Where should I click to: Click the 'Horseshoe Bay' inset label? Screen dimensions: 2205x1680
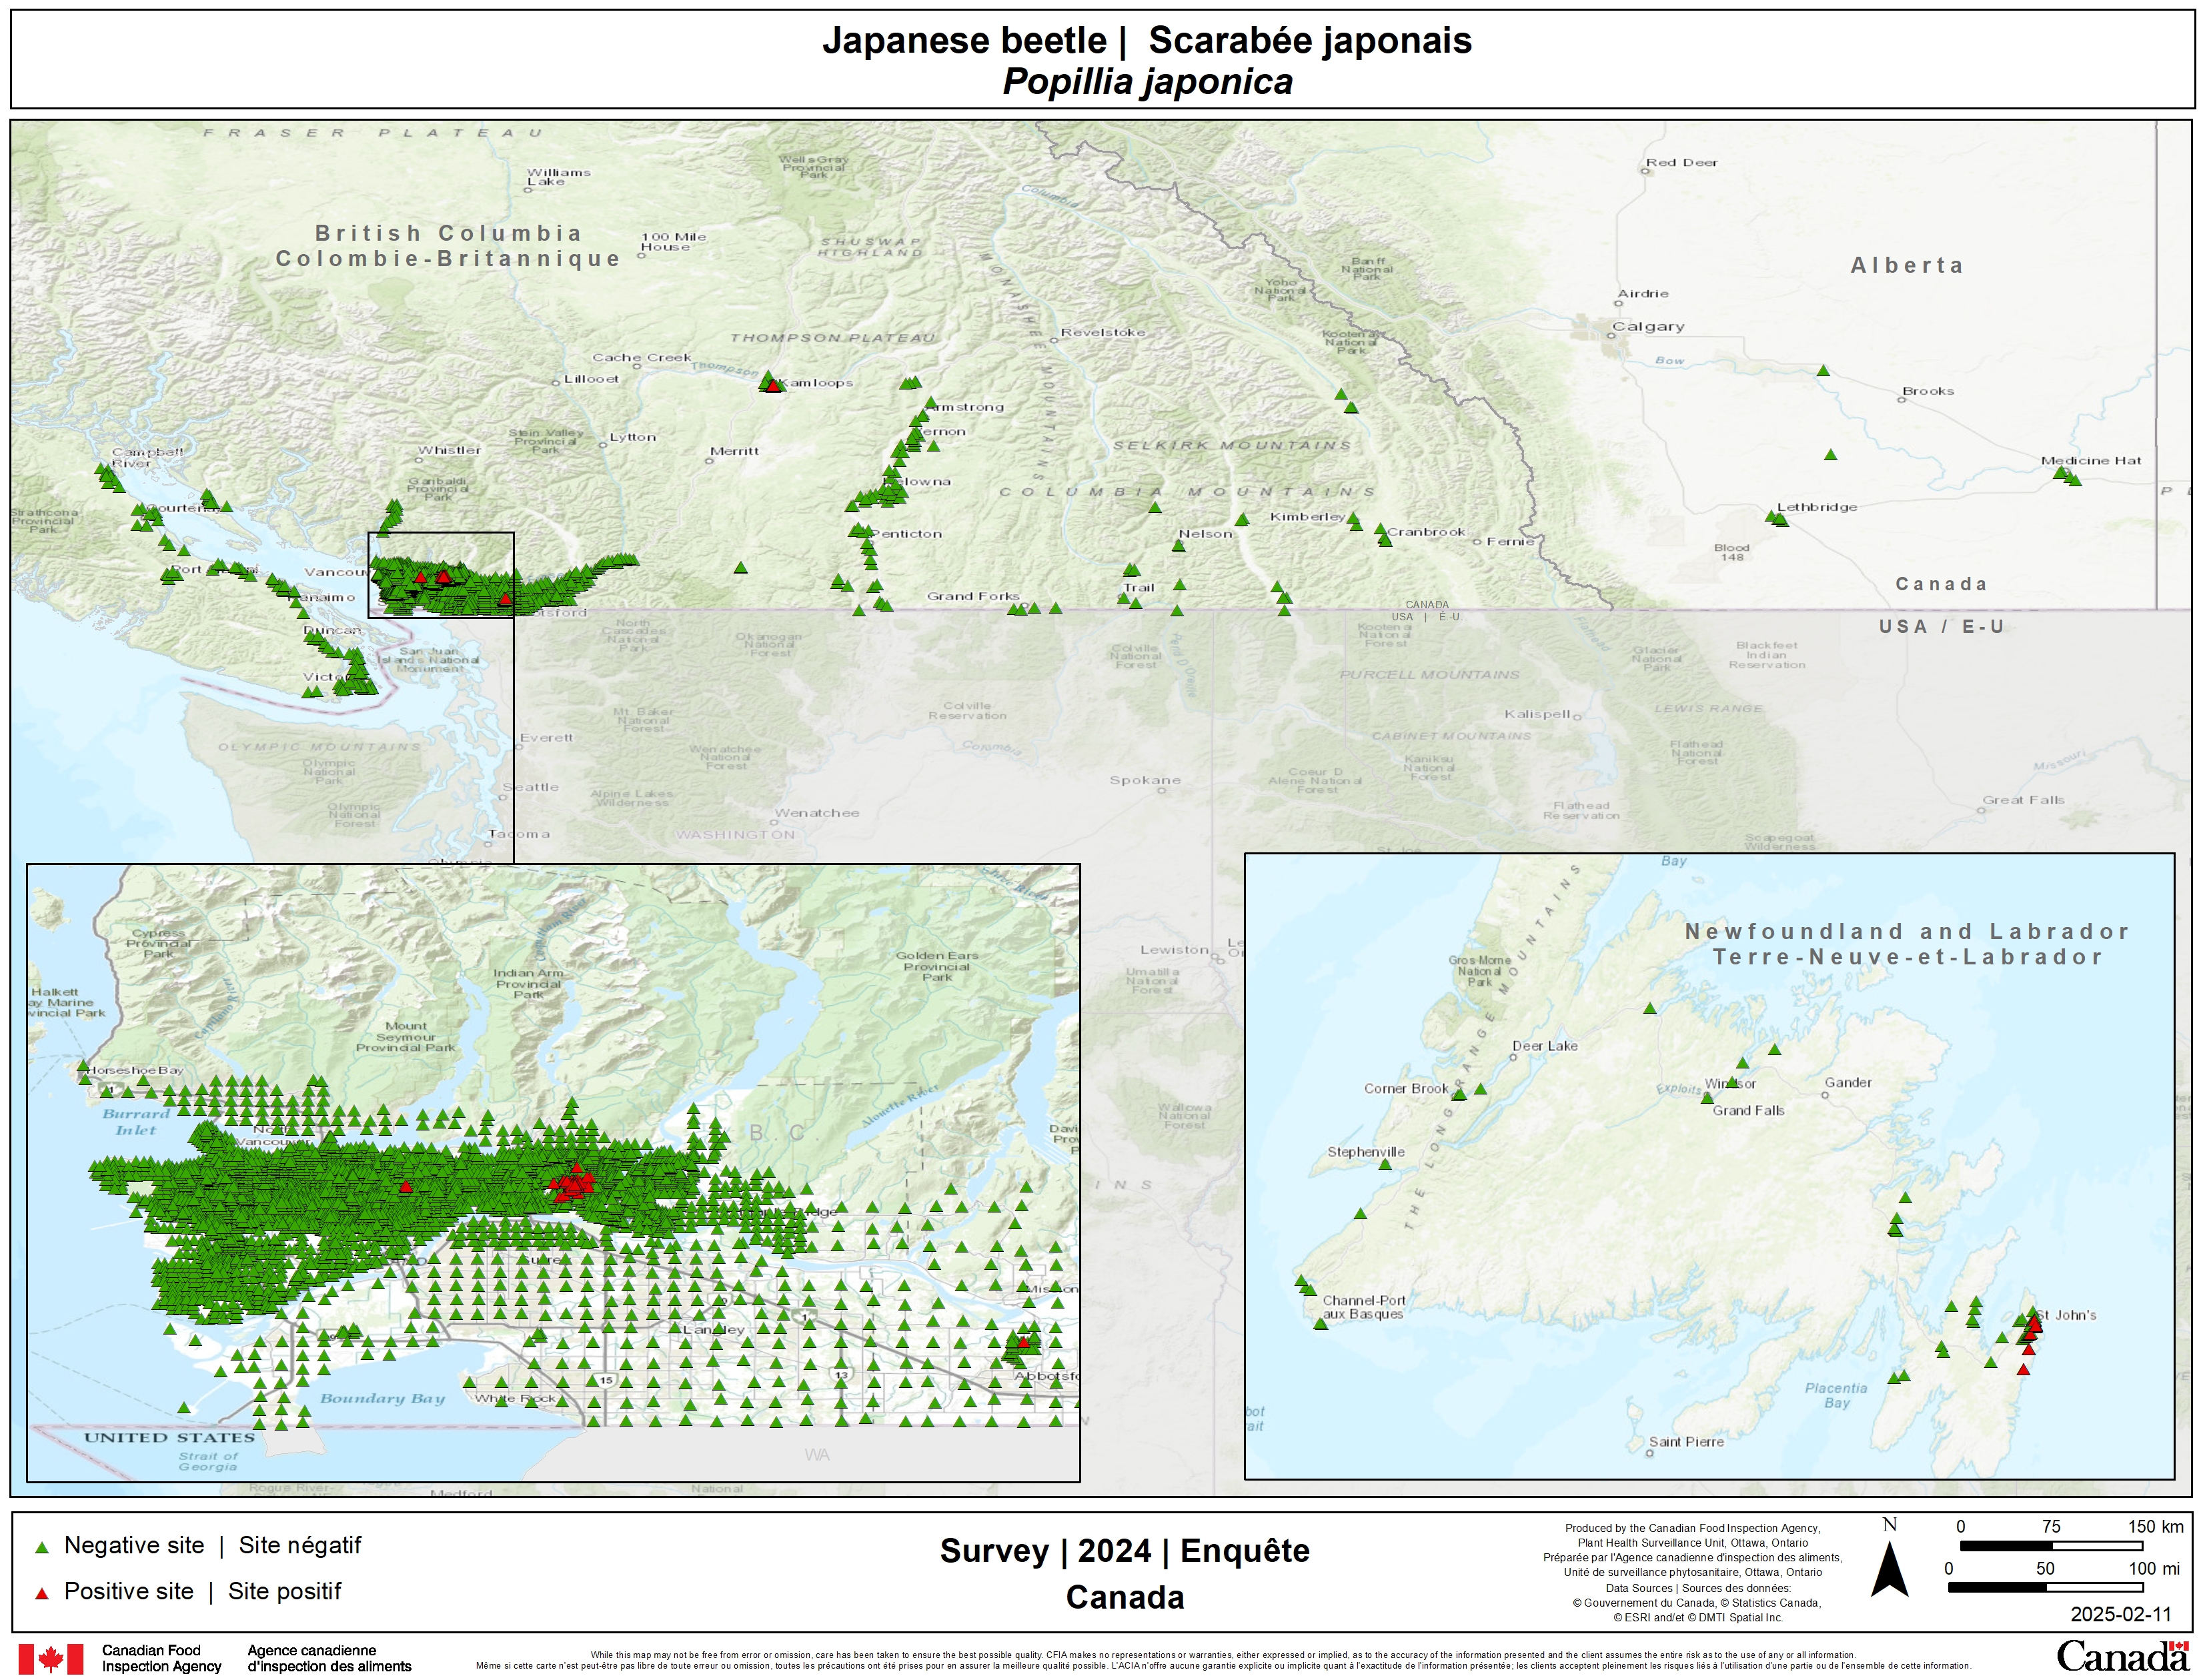135,1070
